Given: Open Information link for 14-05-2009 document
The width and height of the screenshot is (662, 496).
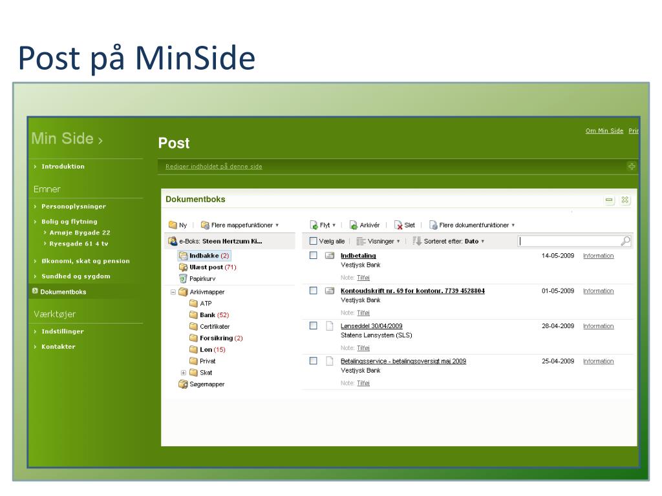Looking at the screenshot, I should click(x=598, y=256).
